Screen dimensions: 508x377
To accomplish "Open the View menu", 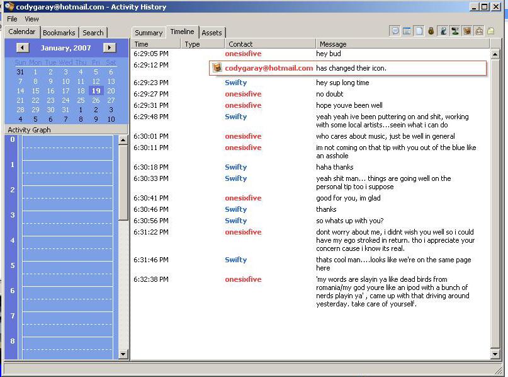I will (x=31, y=19).
